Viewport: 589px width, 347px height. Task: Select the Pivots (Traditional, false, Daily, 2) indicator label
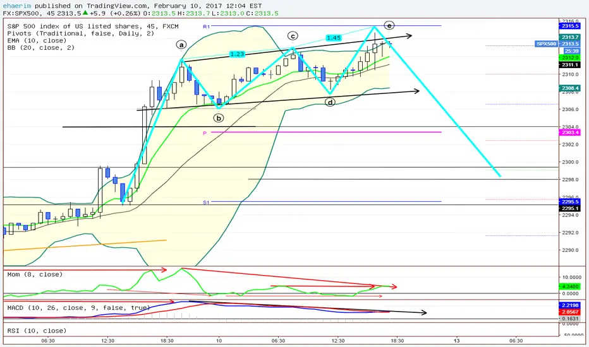pyautogui.click(x=81, y=33)
